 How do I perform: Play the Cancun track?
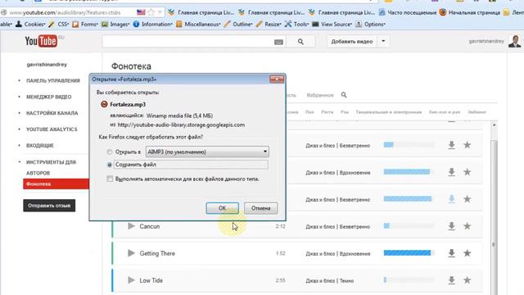pos(131,226)
